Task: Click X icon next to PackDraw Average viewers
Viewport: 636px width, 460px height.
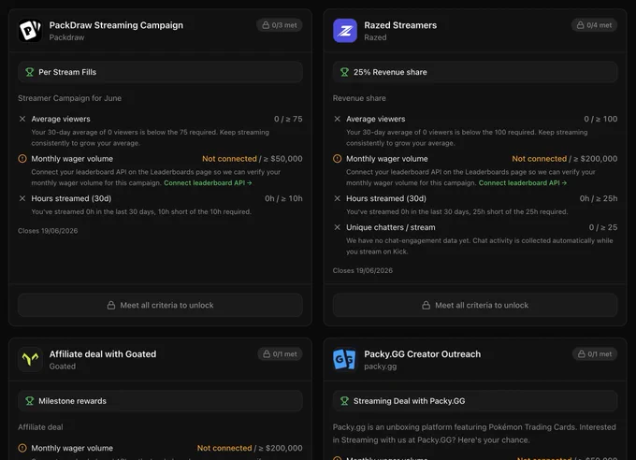Action: click(22, 119)
